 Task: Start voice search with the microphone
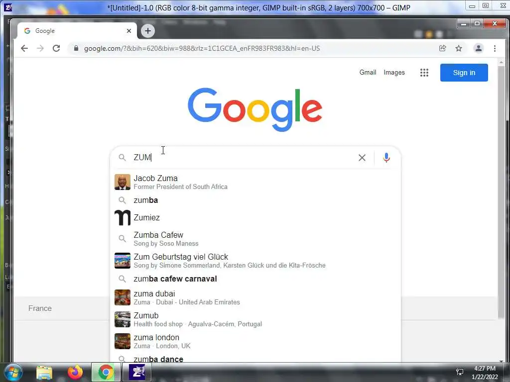pos(386,158)
